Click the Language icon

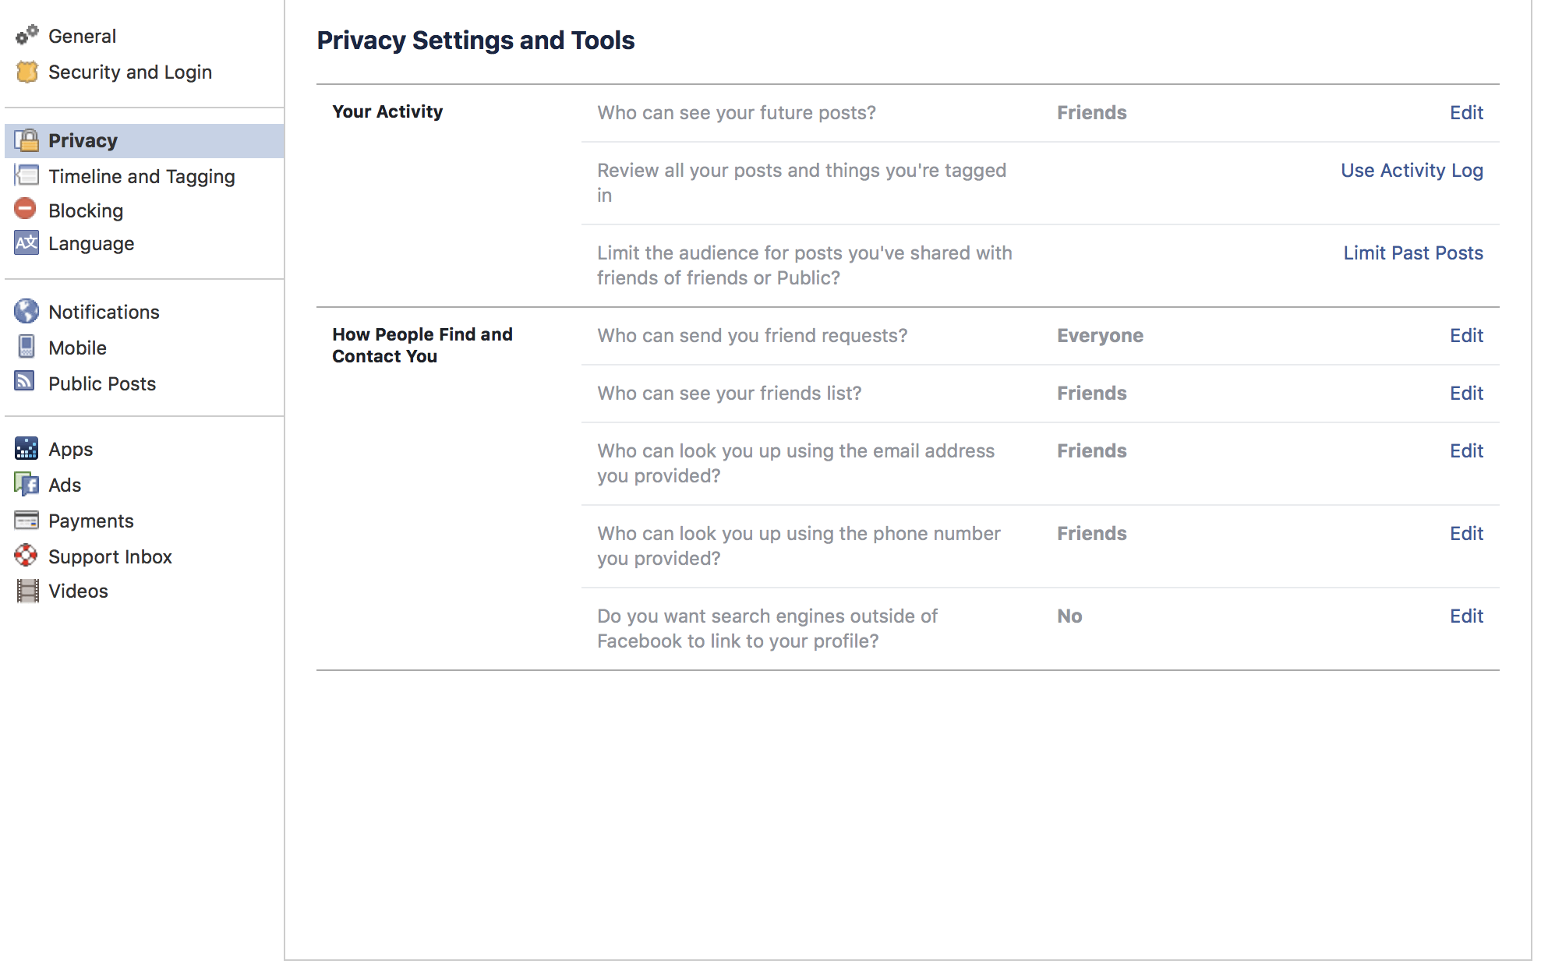coord(25,244)
